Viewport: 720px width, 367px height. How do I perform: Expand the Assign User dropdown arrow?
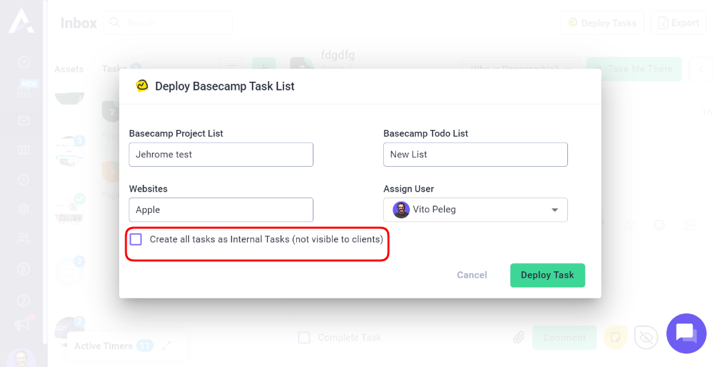(x=555, y=210)
